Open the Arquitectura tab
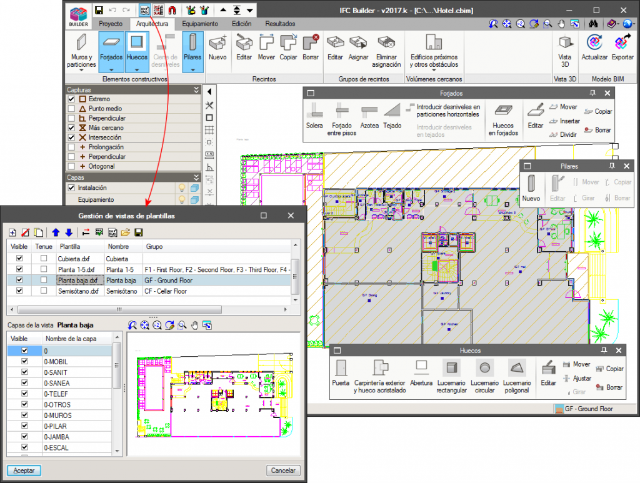This screenshot has width=640, height=483. click(152, 24)
